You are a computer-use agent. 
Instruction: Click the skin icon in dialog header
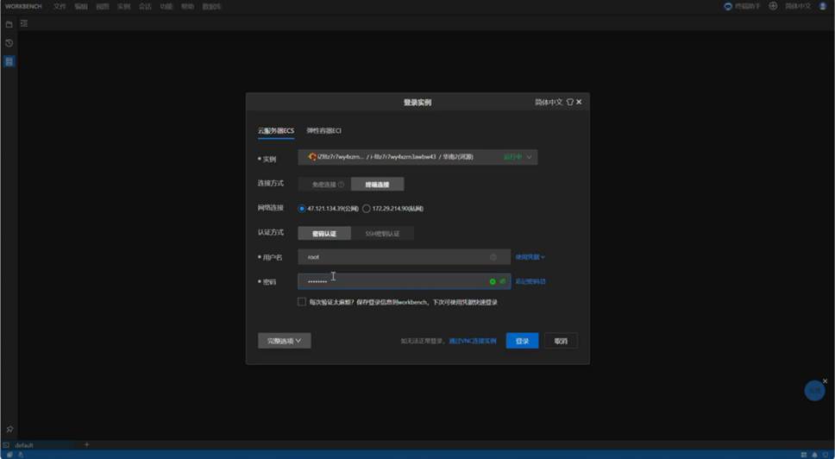coord(569,102)
